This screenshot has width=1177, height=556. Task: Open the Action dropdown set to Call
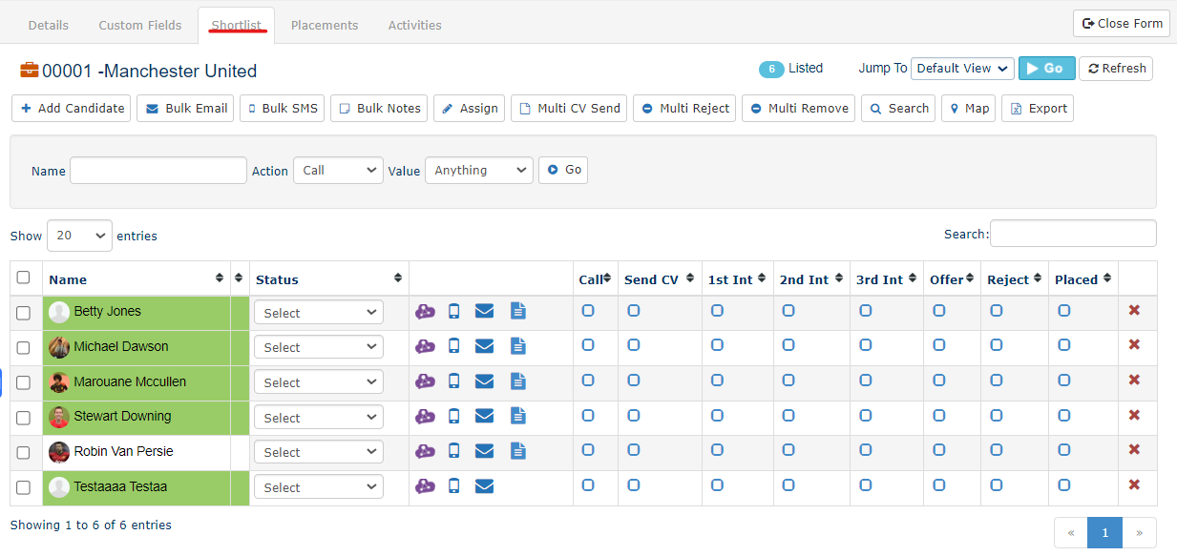(338, 171)
